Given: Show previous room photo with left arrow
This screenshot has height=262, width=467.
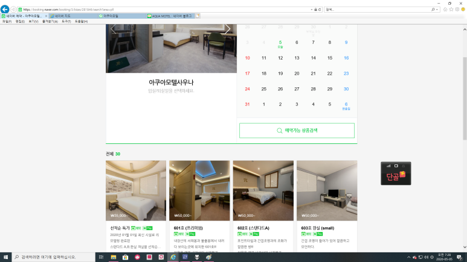Looking at the screenshot, I should [113, 29].
